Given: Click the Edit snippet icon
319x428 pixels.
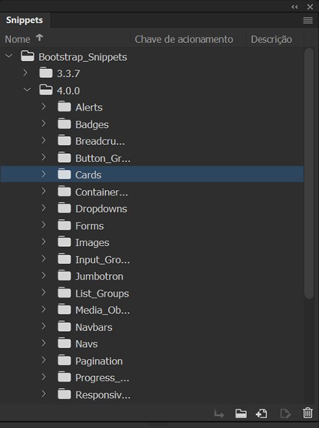Looking at the screenshot, I should (285, 413).
